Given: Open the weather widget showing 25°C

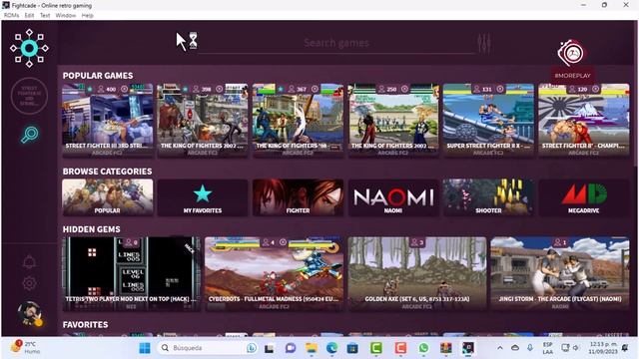Looking at the screenshot, I should click(x=24, y=347).
